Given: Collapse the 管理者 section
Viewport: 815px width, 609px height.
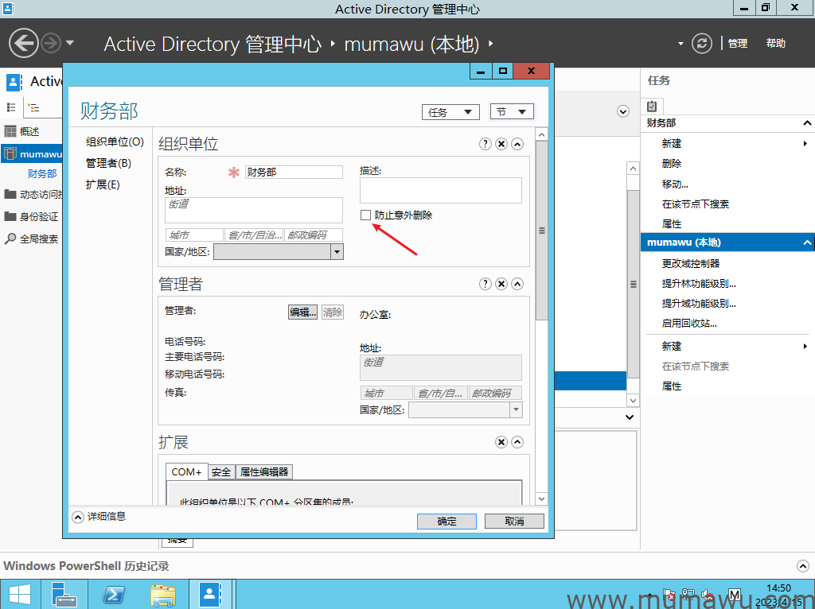Looking at the screenshot, I should click(x=517, y=284).
